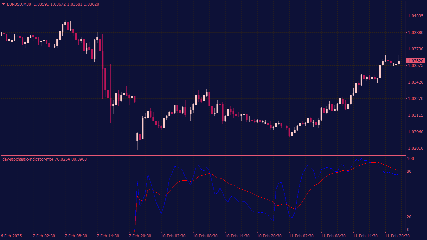Click the stochastic 20 level label

409,217
